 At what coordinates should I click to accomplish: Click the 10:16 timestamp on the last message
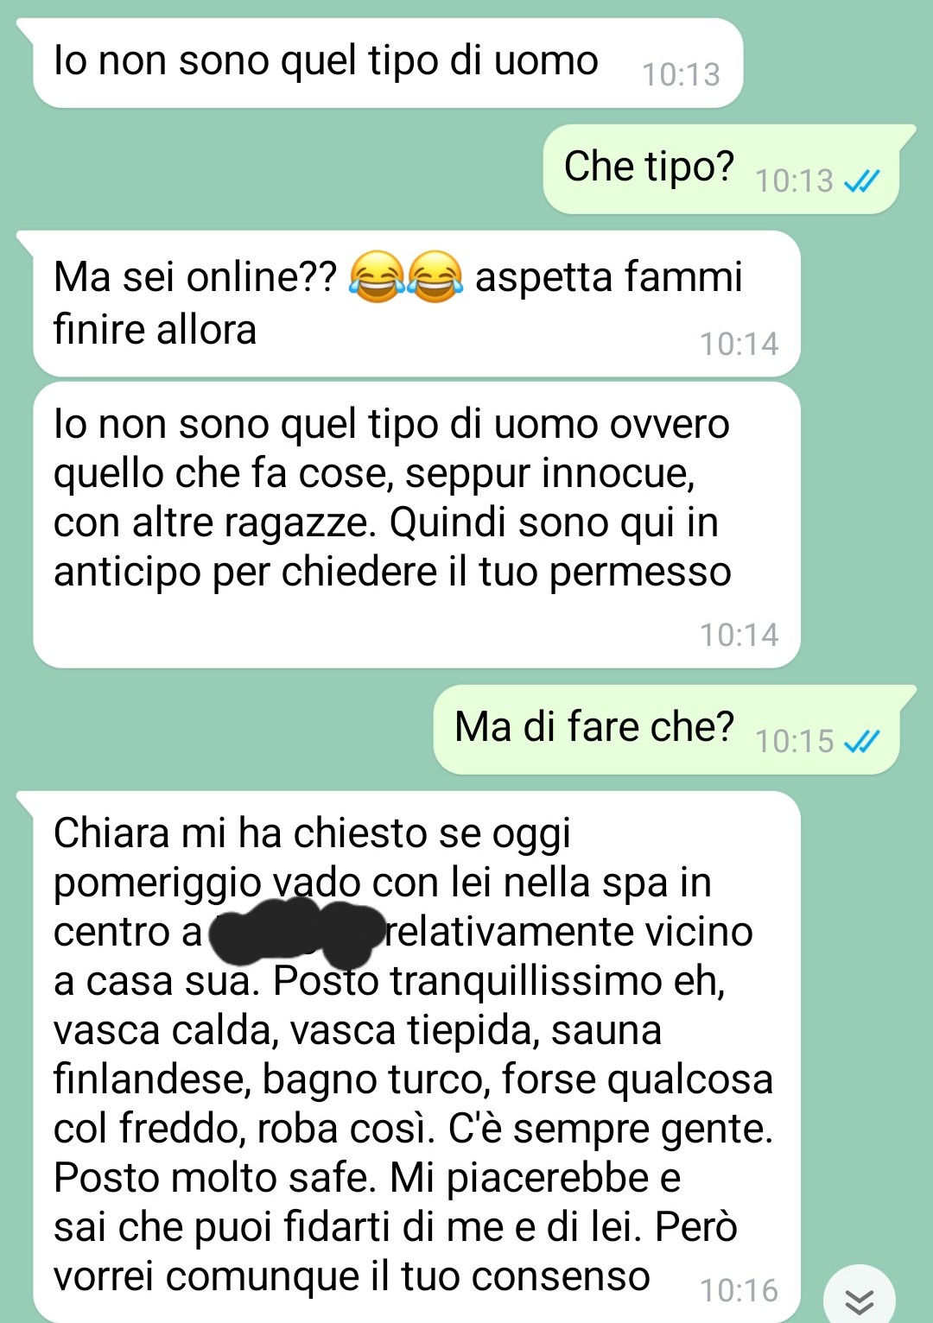(739, 1290)
